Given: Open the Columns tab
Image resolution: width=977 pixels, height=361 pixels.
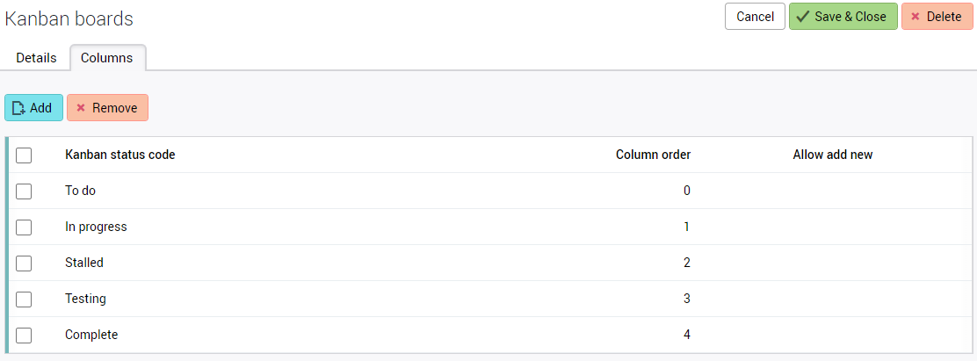Looking at the screenshot, I should (x=107, y=58).
